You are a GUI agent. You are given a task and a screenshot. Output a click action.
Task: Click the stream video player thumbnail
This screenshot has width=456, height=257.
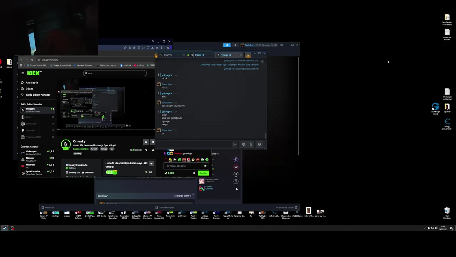coord(106,106)
